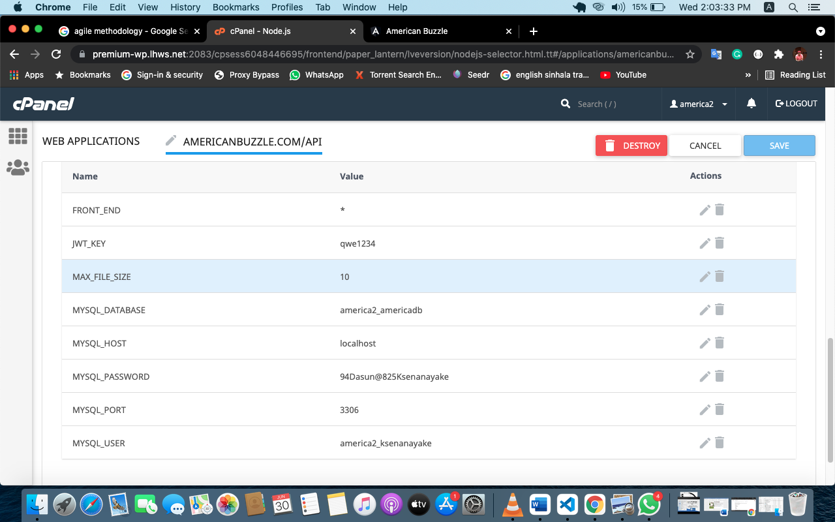Edit the application name pencil icon

click(171, 140)
